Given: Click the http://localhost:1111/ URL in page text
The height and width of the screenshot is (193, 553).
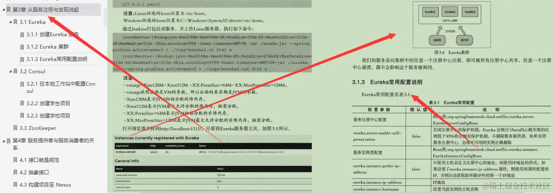Looking at the screenshot, I should [x=181, y=129].
